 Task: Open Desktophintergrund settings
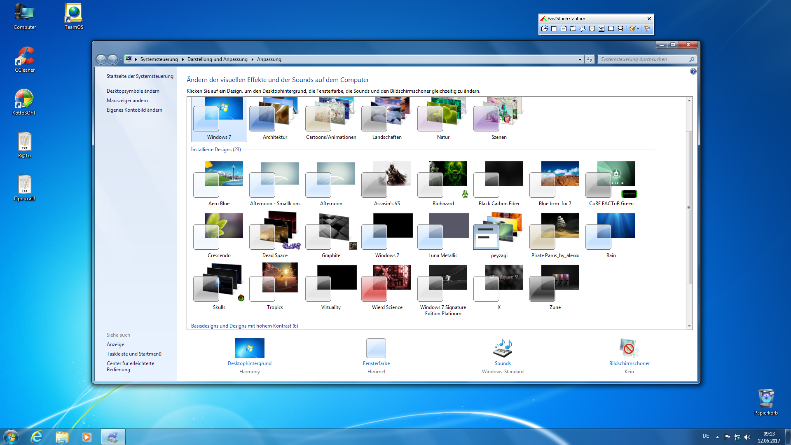[x=249, y=352]
